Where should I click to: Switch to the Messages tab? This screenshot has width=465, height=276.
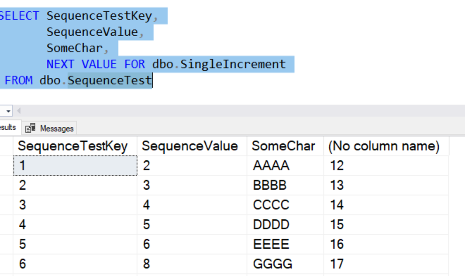(x=51, y=128)
